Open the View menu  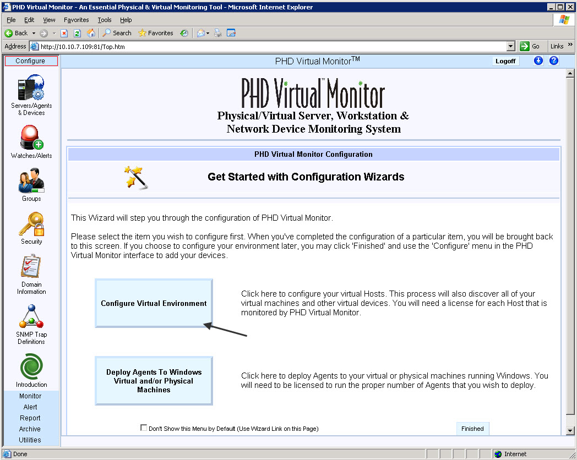[x=49, y=20]
